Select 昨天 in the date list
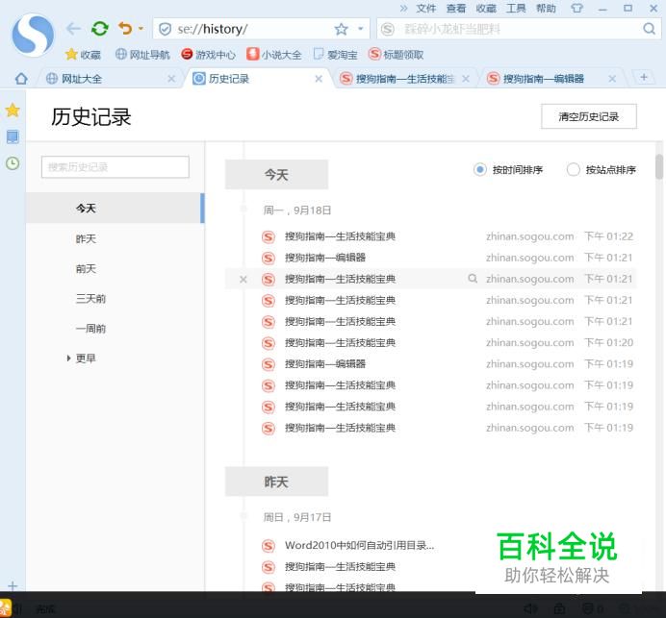This screenshot has width=666, height=618. coord(87,238)
